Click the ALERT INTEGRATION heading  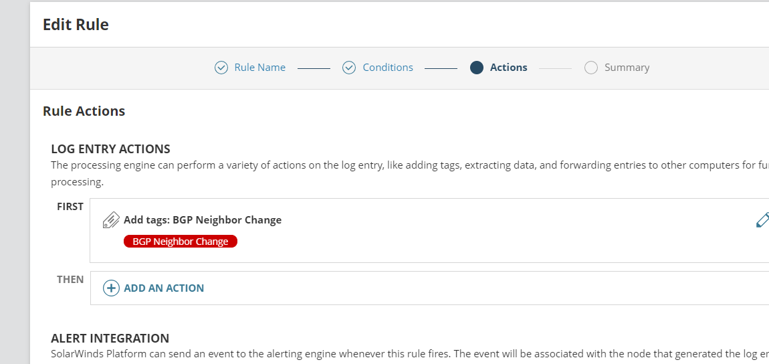[110, 338]
